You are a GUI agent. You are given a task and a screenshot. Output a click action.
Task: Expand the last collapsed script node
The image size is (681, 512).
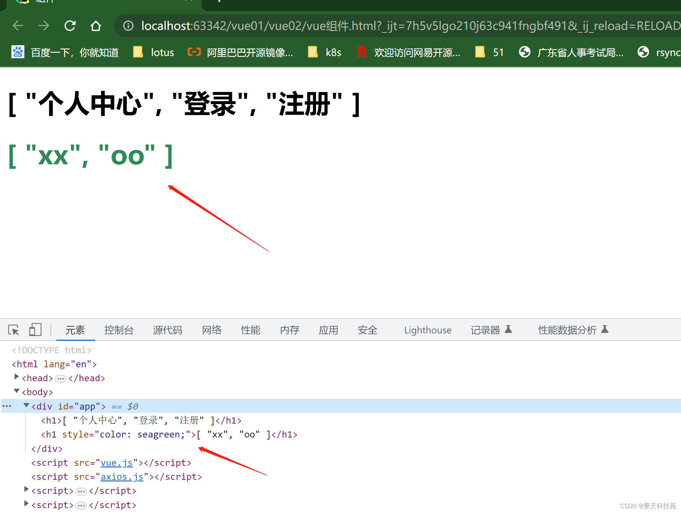(26, 504)
